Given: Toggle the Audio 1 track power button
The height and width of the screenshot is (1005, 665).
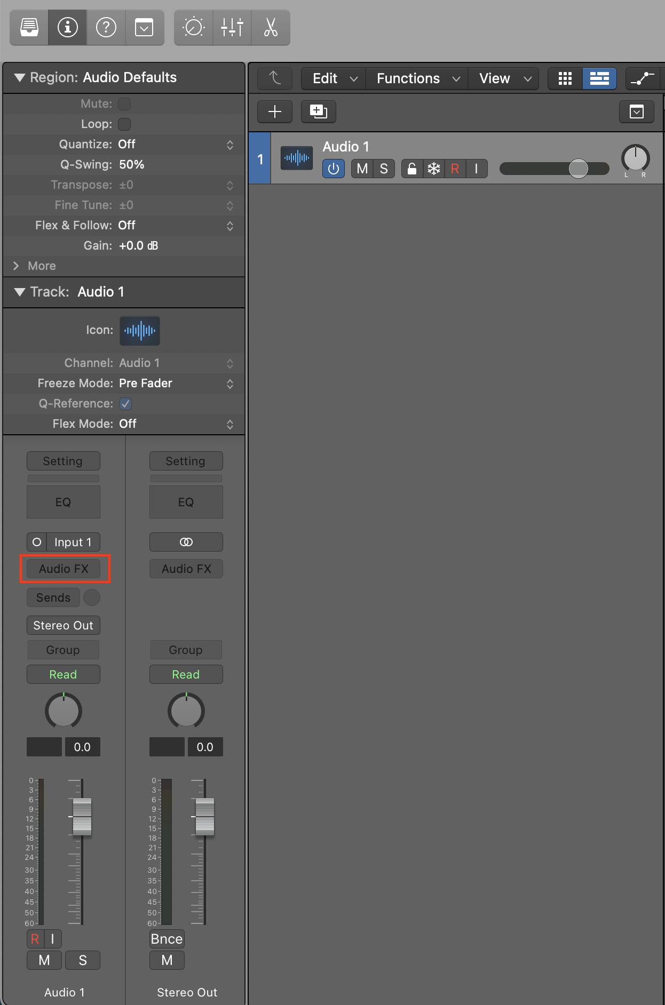Looking at the screenshot, I should [x=334, y=169].
